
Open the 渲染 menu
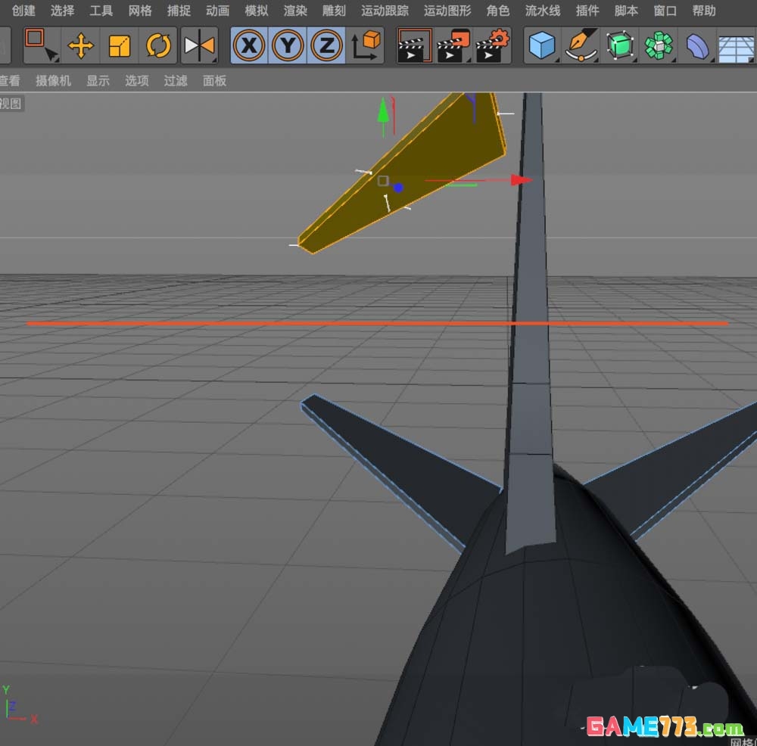pyautogui.click(x=295, y=11)
